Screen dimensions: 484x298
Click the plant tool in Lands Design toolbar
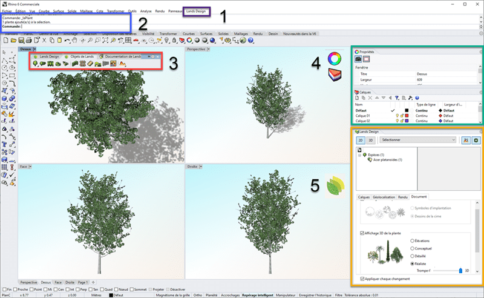(36, 63)
